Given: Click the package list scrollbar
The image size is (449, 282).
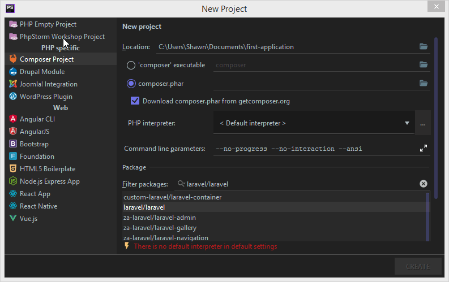Looking at the screenshot, I should coord(427,217).
